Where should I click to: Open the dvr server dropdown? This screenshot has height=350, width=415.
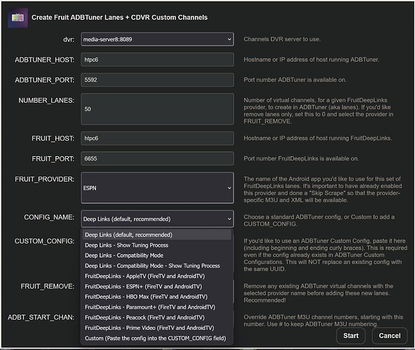coord(157,39)
